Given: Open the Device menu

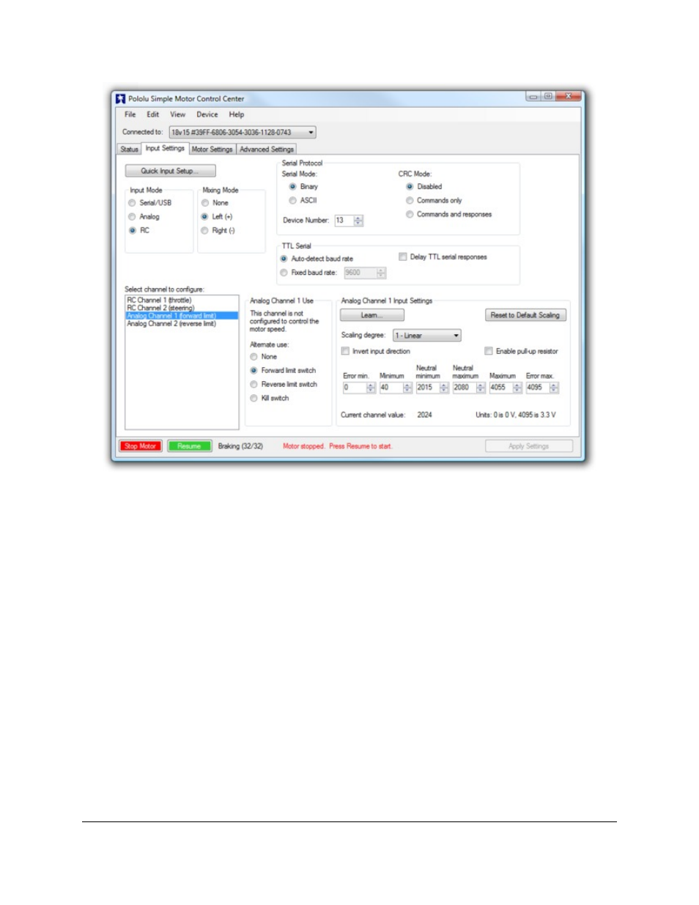Looking at the screenshot, I should (x=207, y=114).
